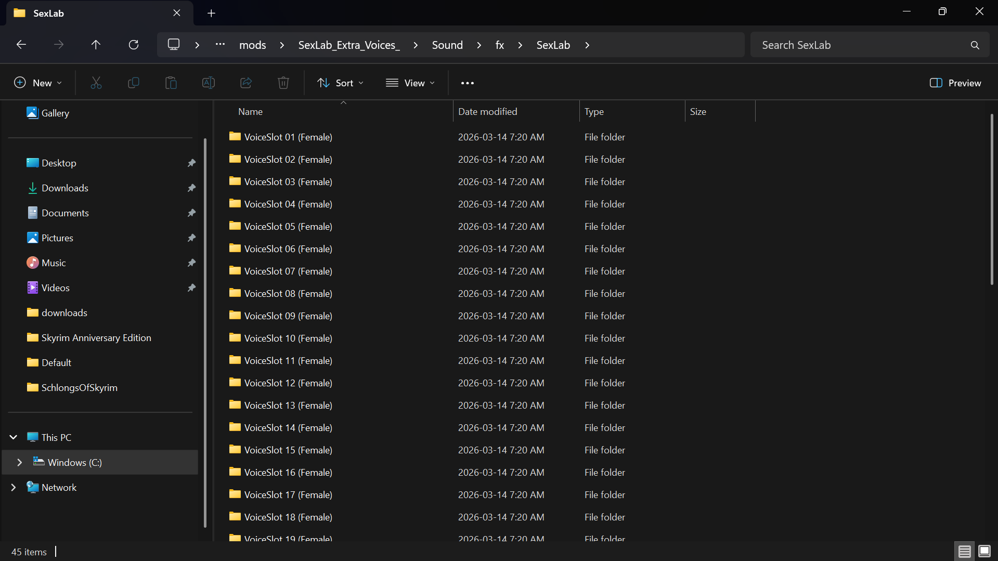Expand chevron after SexLab breadcrumb

[587, 45]
